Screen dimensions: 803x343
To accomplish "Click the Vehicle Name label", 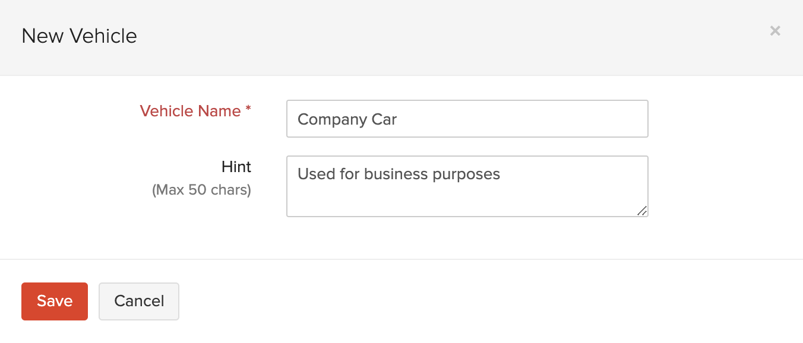I will pyautogui.click(x=190, y=111).
